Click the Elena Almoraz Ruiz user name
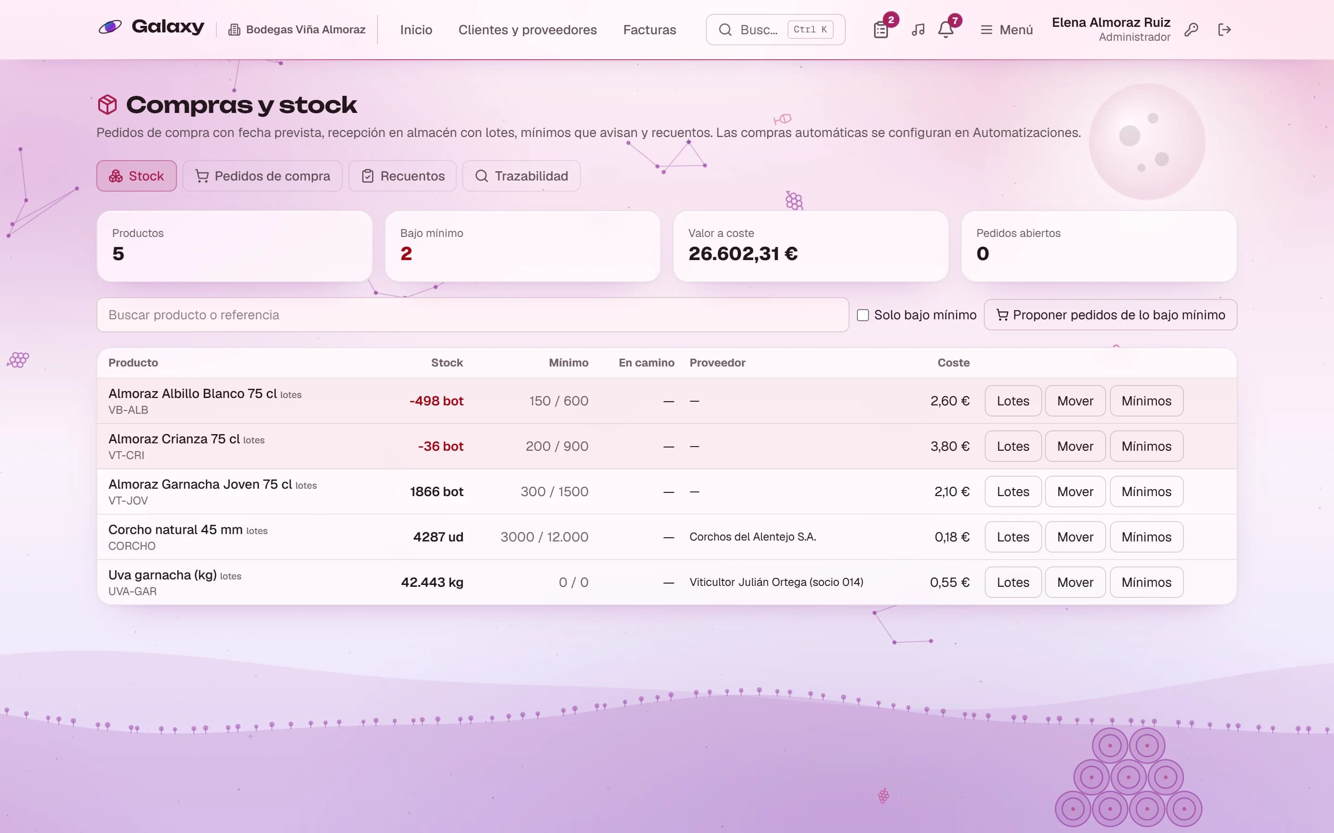This screenshot has width=1334, height=833. coord(1111,23)
